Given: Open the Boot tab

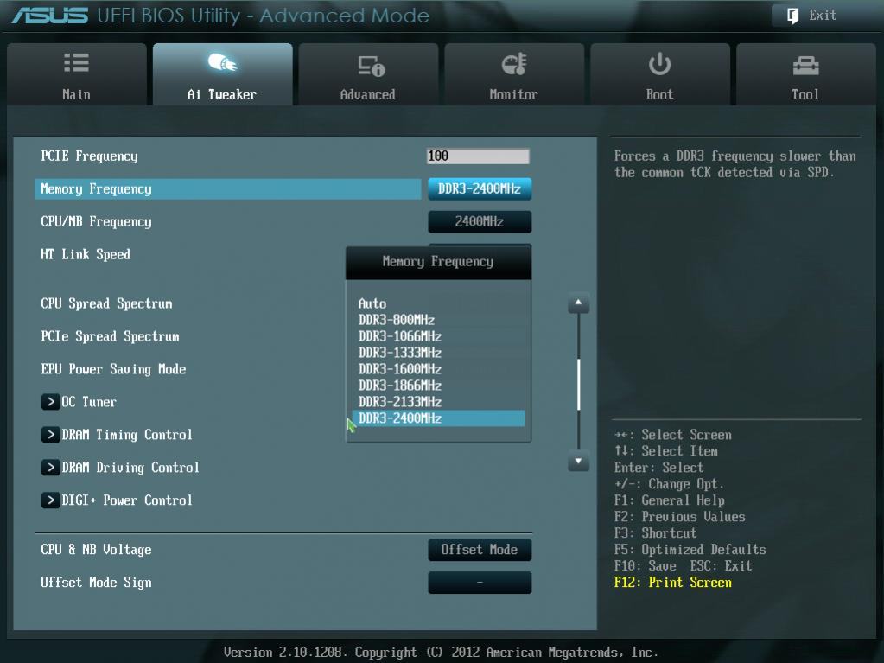Looking at the screenshot, I should (660, 73).
